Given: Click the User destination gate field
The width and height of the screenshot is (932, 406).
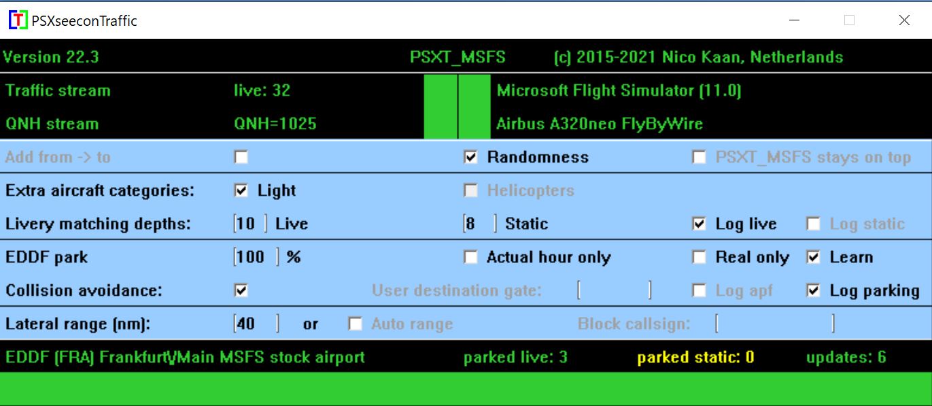Looking at the screenshot, I should coord(615,290).
